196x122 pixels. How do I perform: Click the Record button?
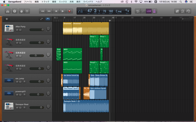pos(69,11)
